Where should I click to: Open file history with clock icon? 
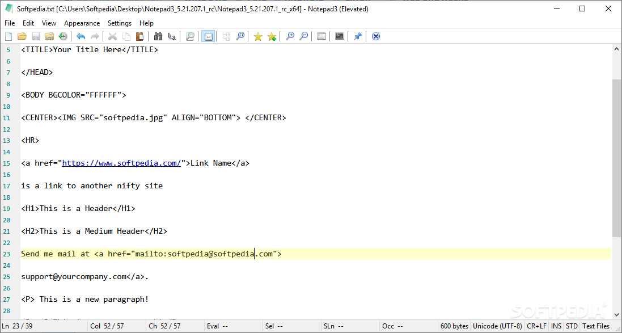tap(63, 36)
